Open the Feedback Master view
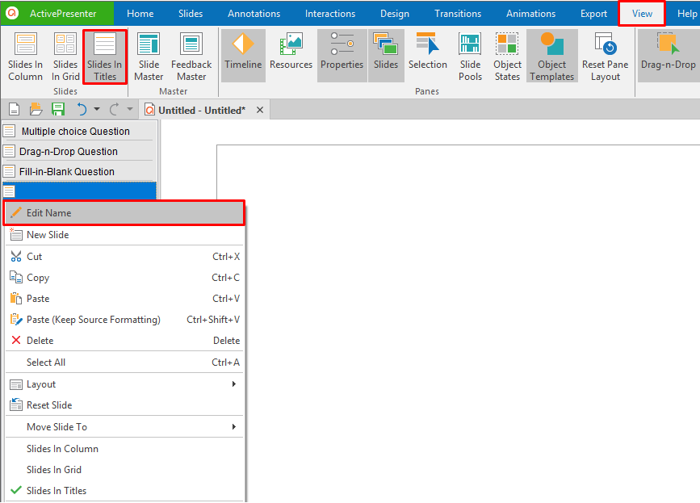The image size is (700, 503). click(x=191, y=57)
